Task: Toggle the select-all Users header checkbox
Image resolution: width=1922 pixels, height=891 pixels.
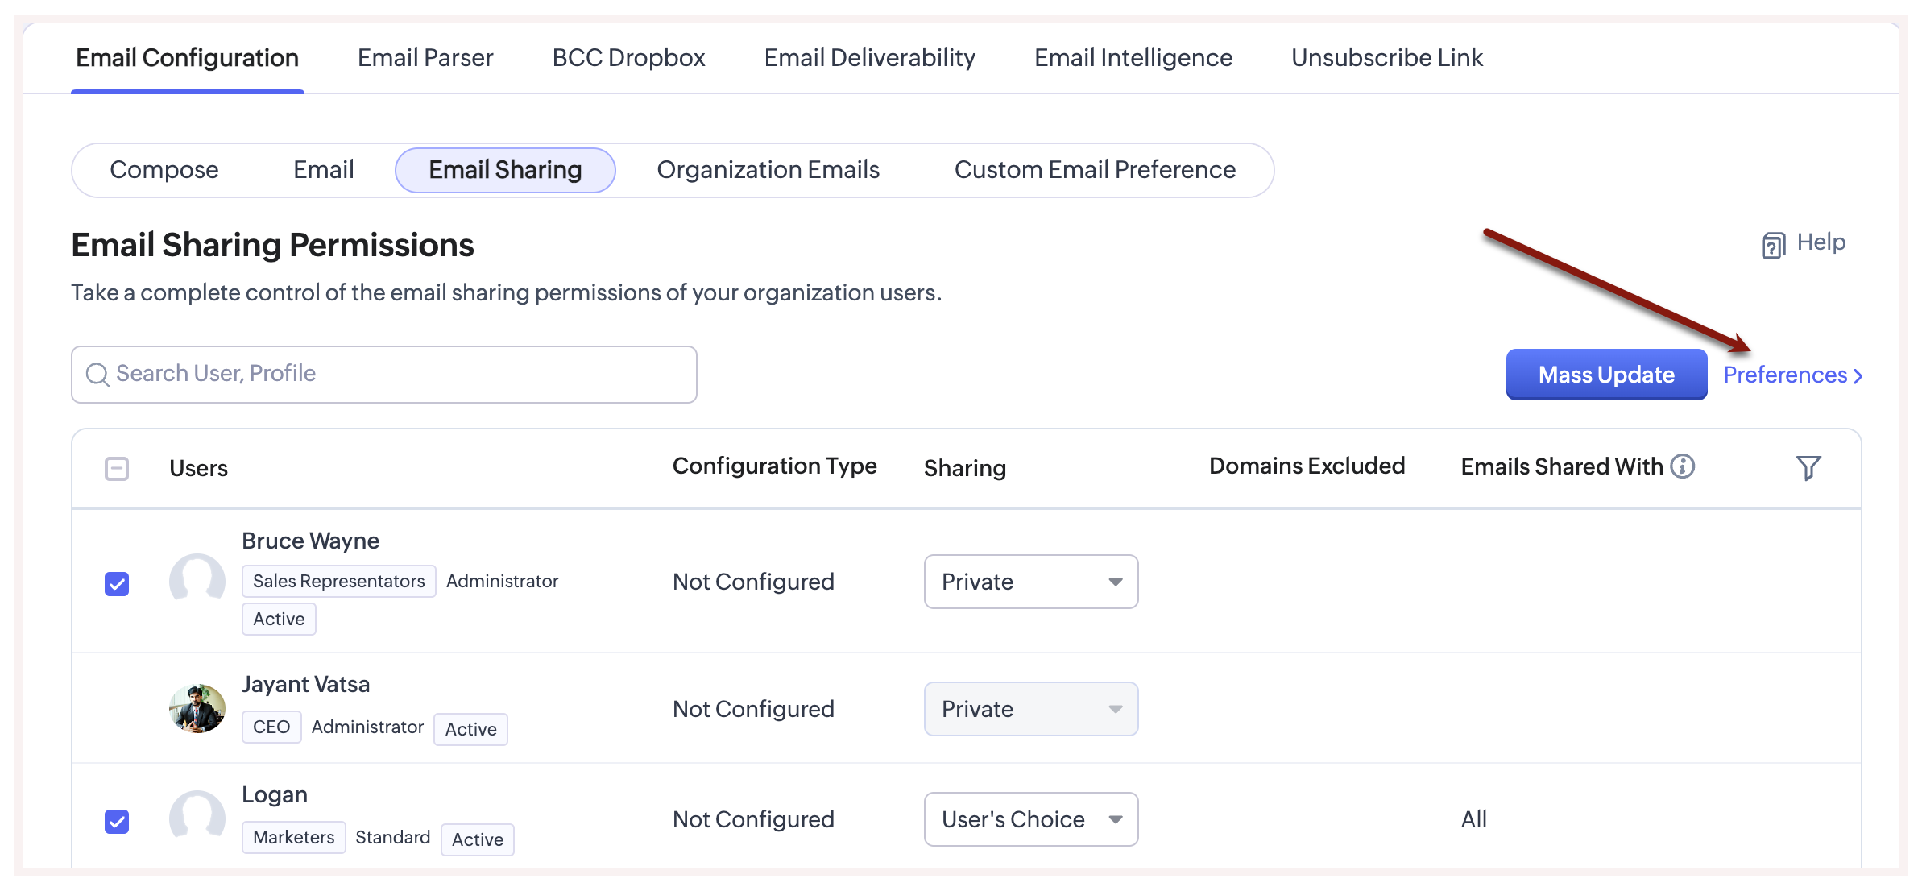Action: pyautogui.click(x=117, y=468)
